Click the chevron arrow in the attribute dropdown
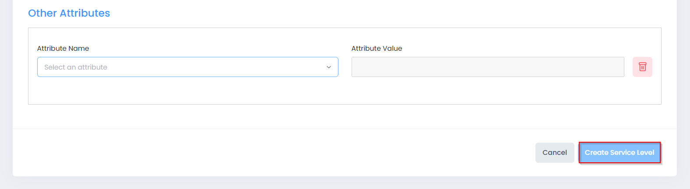Image resolution: width=690 pixels, height=189 pixels. [329, 67]
